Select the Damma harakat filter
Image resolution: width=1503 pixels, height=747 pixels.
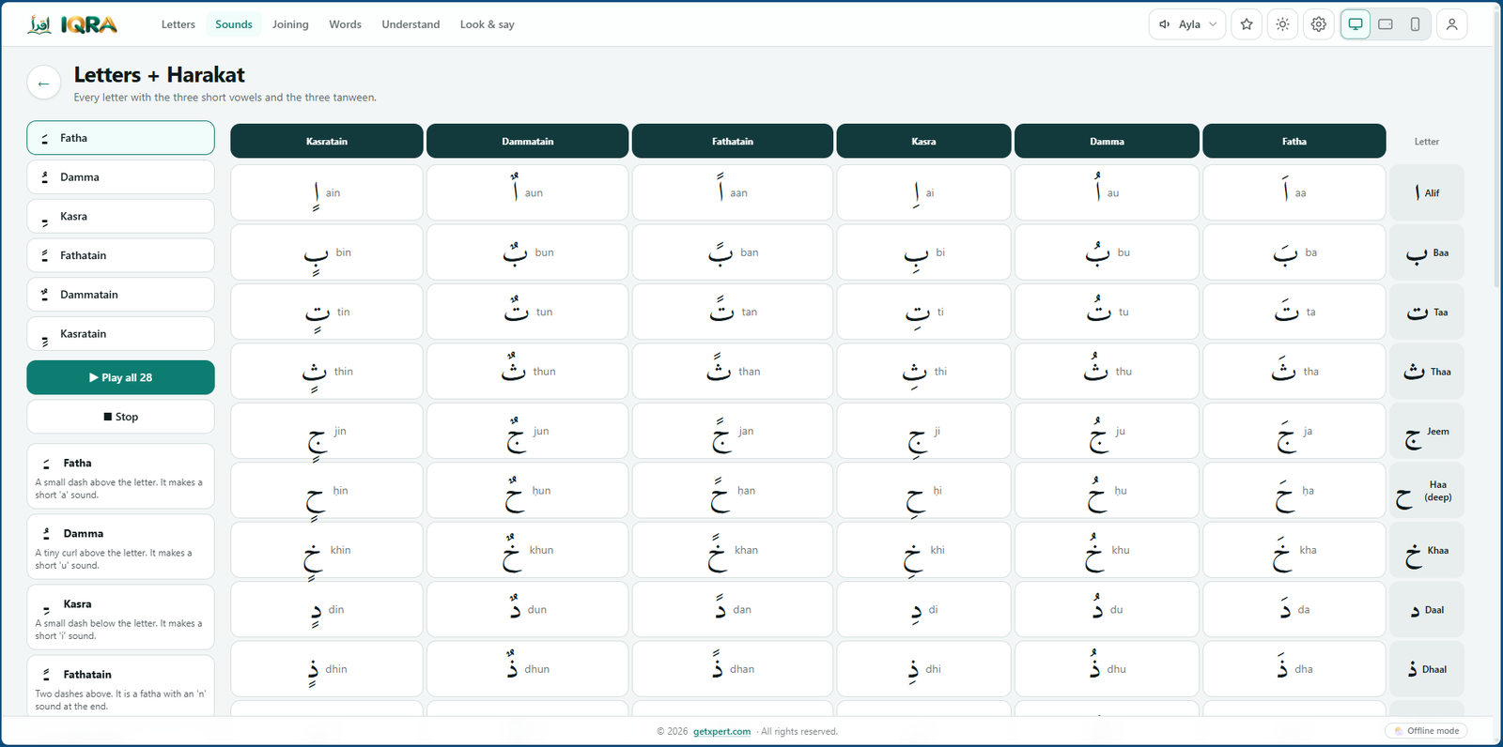(x=120, y=177)
